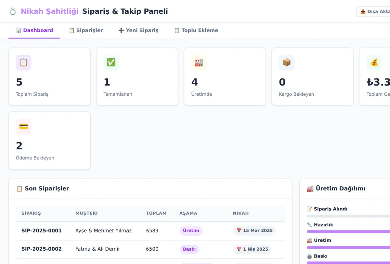Screen dimensions: 390x264
Task: Click the calendar icon beside 15 Mar 2025
Action: pos(239,230)
